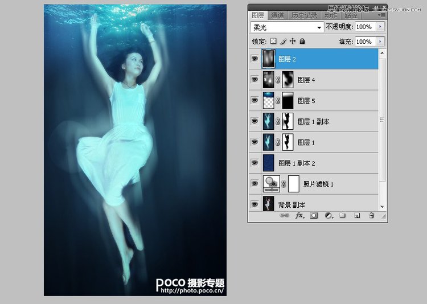Select the 图层 1 layer thumbnail
Screen dimensions: 427x304
[x=269, y=142]
